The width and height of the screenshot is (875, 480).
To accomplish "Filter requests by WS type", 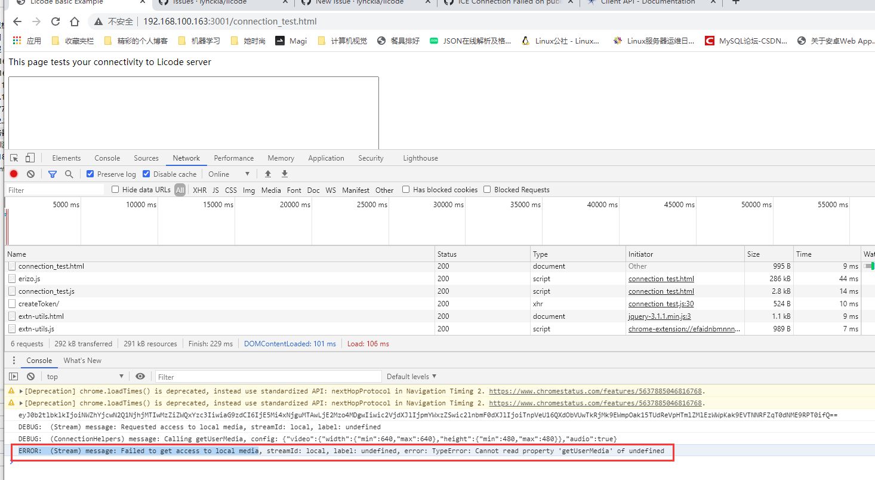I will point(331,190).
